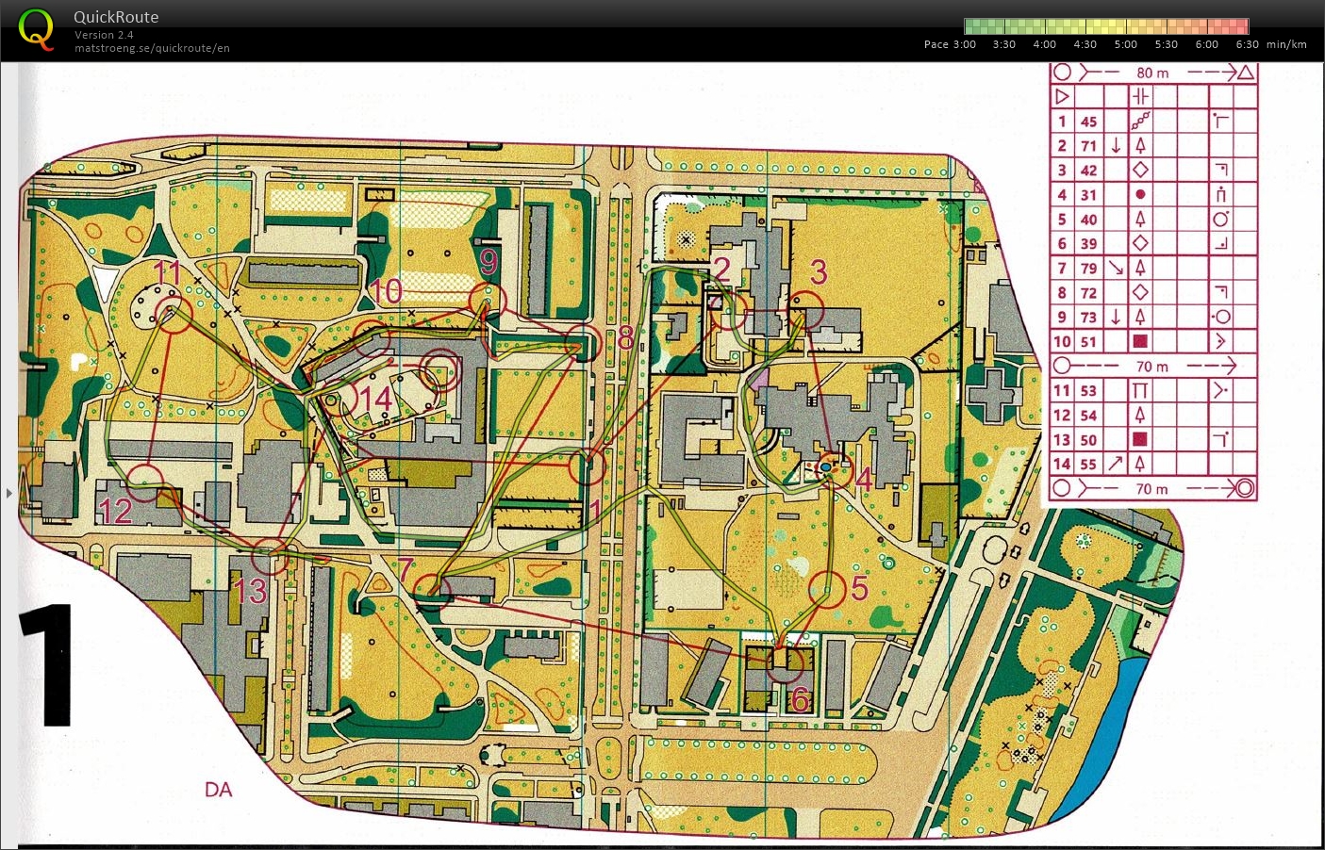
Task: Click the 80 m distance in table header
Action: [x=1151, y=73]
